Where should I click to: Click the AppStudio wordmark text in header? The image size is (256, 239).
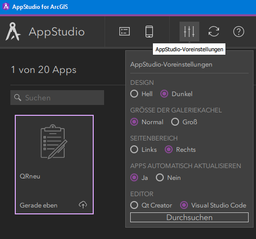click(57, 32)
